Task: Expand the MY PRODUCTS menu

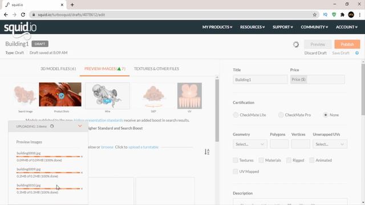Action: click(217, 27)
